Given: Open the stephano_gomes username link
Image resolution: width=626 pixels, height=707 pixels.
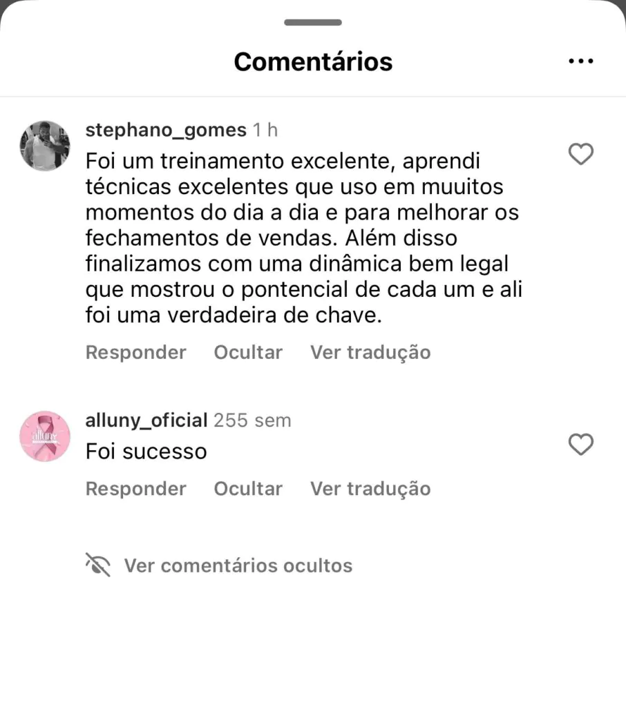Looking at the screenshot, I should click(x=166, y=130).
